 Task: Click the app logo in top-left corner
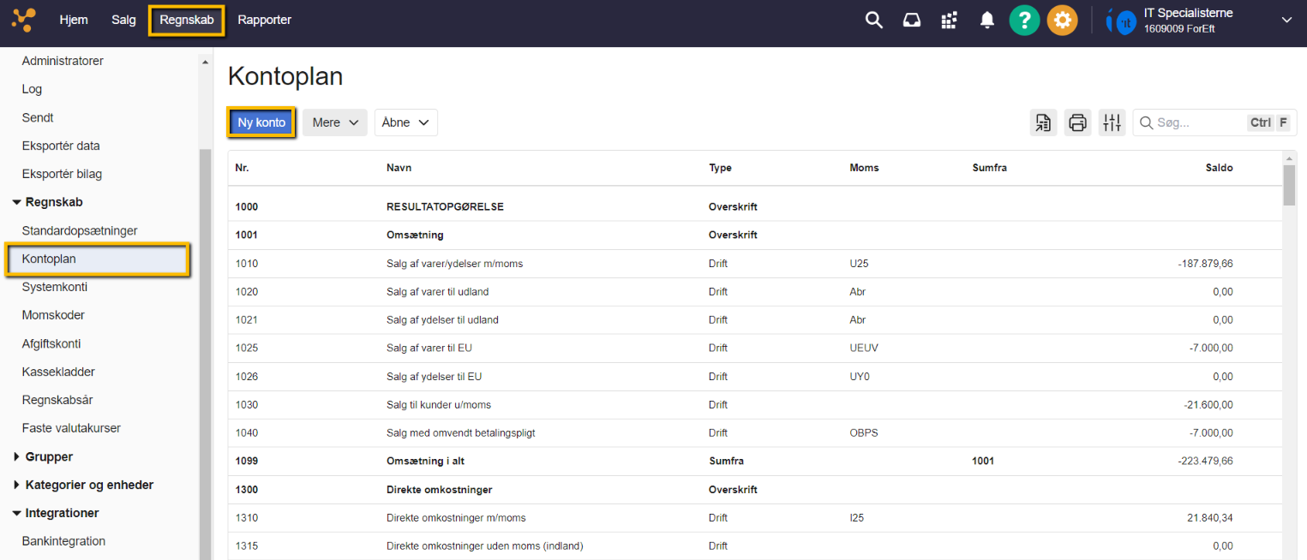click(24, 20)
